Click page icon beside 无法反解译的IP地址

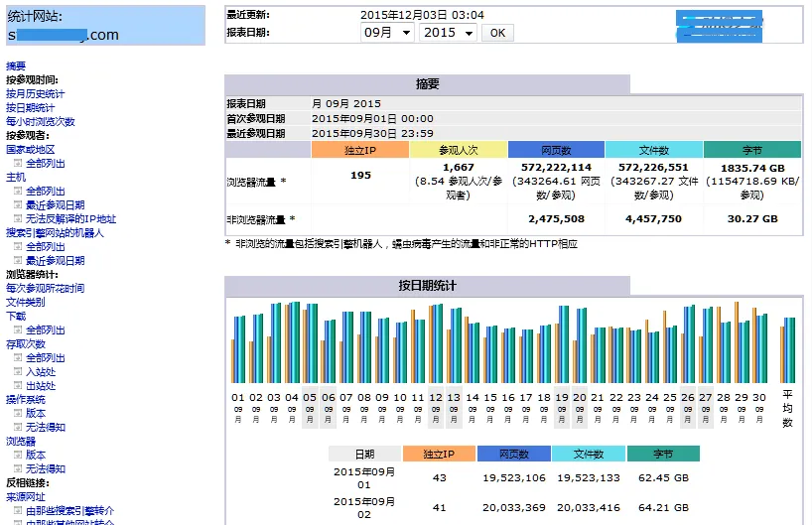point(18,219)
